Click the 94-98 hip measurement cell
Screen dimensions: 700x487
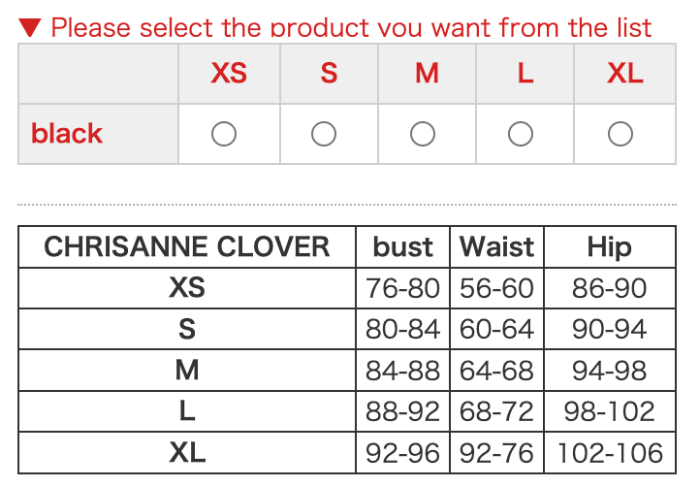609,371
